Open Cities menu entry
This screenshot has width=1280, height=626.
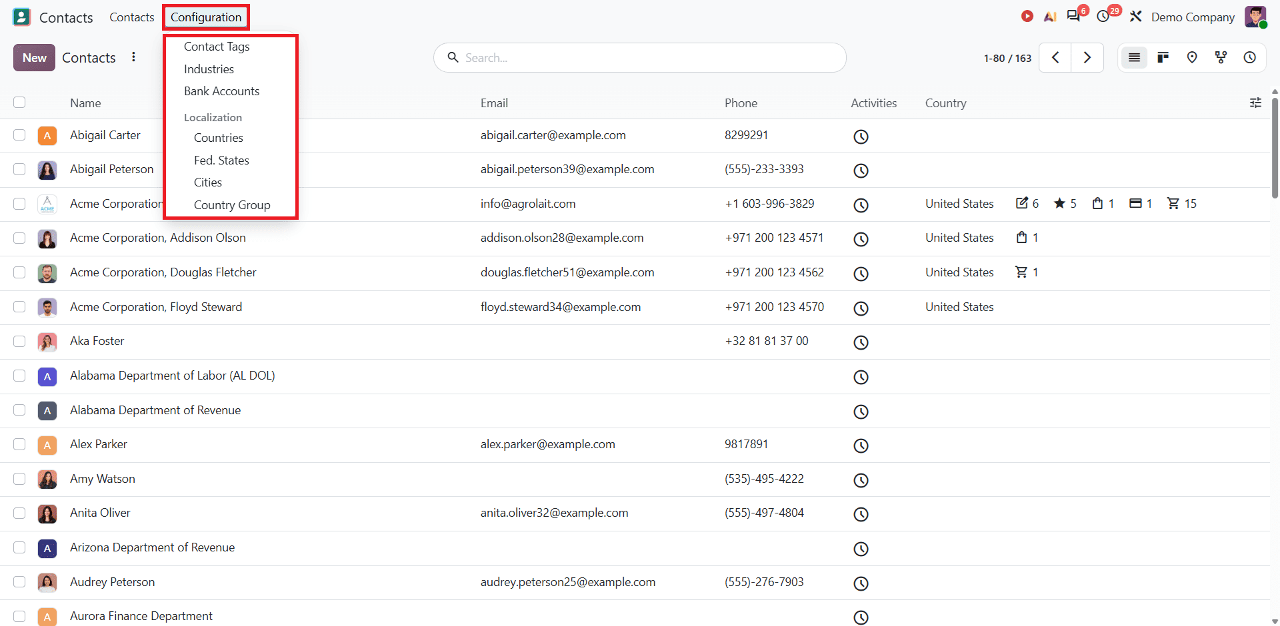(x=207, y=182)
